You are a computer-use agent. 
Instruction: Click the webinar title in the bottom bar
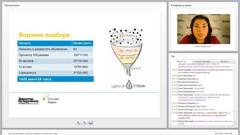[x=33, y=133]
